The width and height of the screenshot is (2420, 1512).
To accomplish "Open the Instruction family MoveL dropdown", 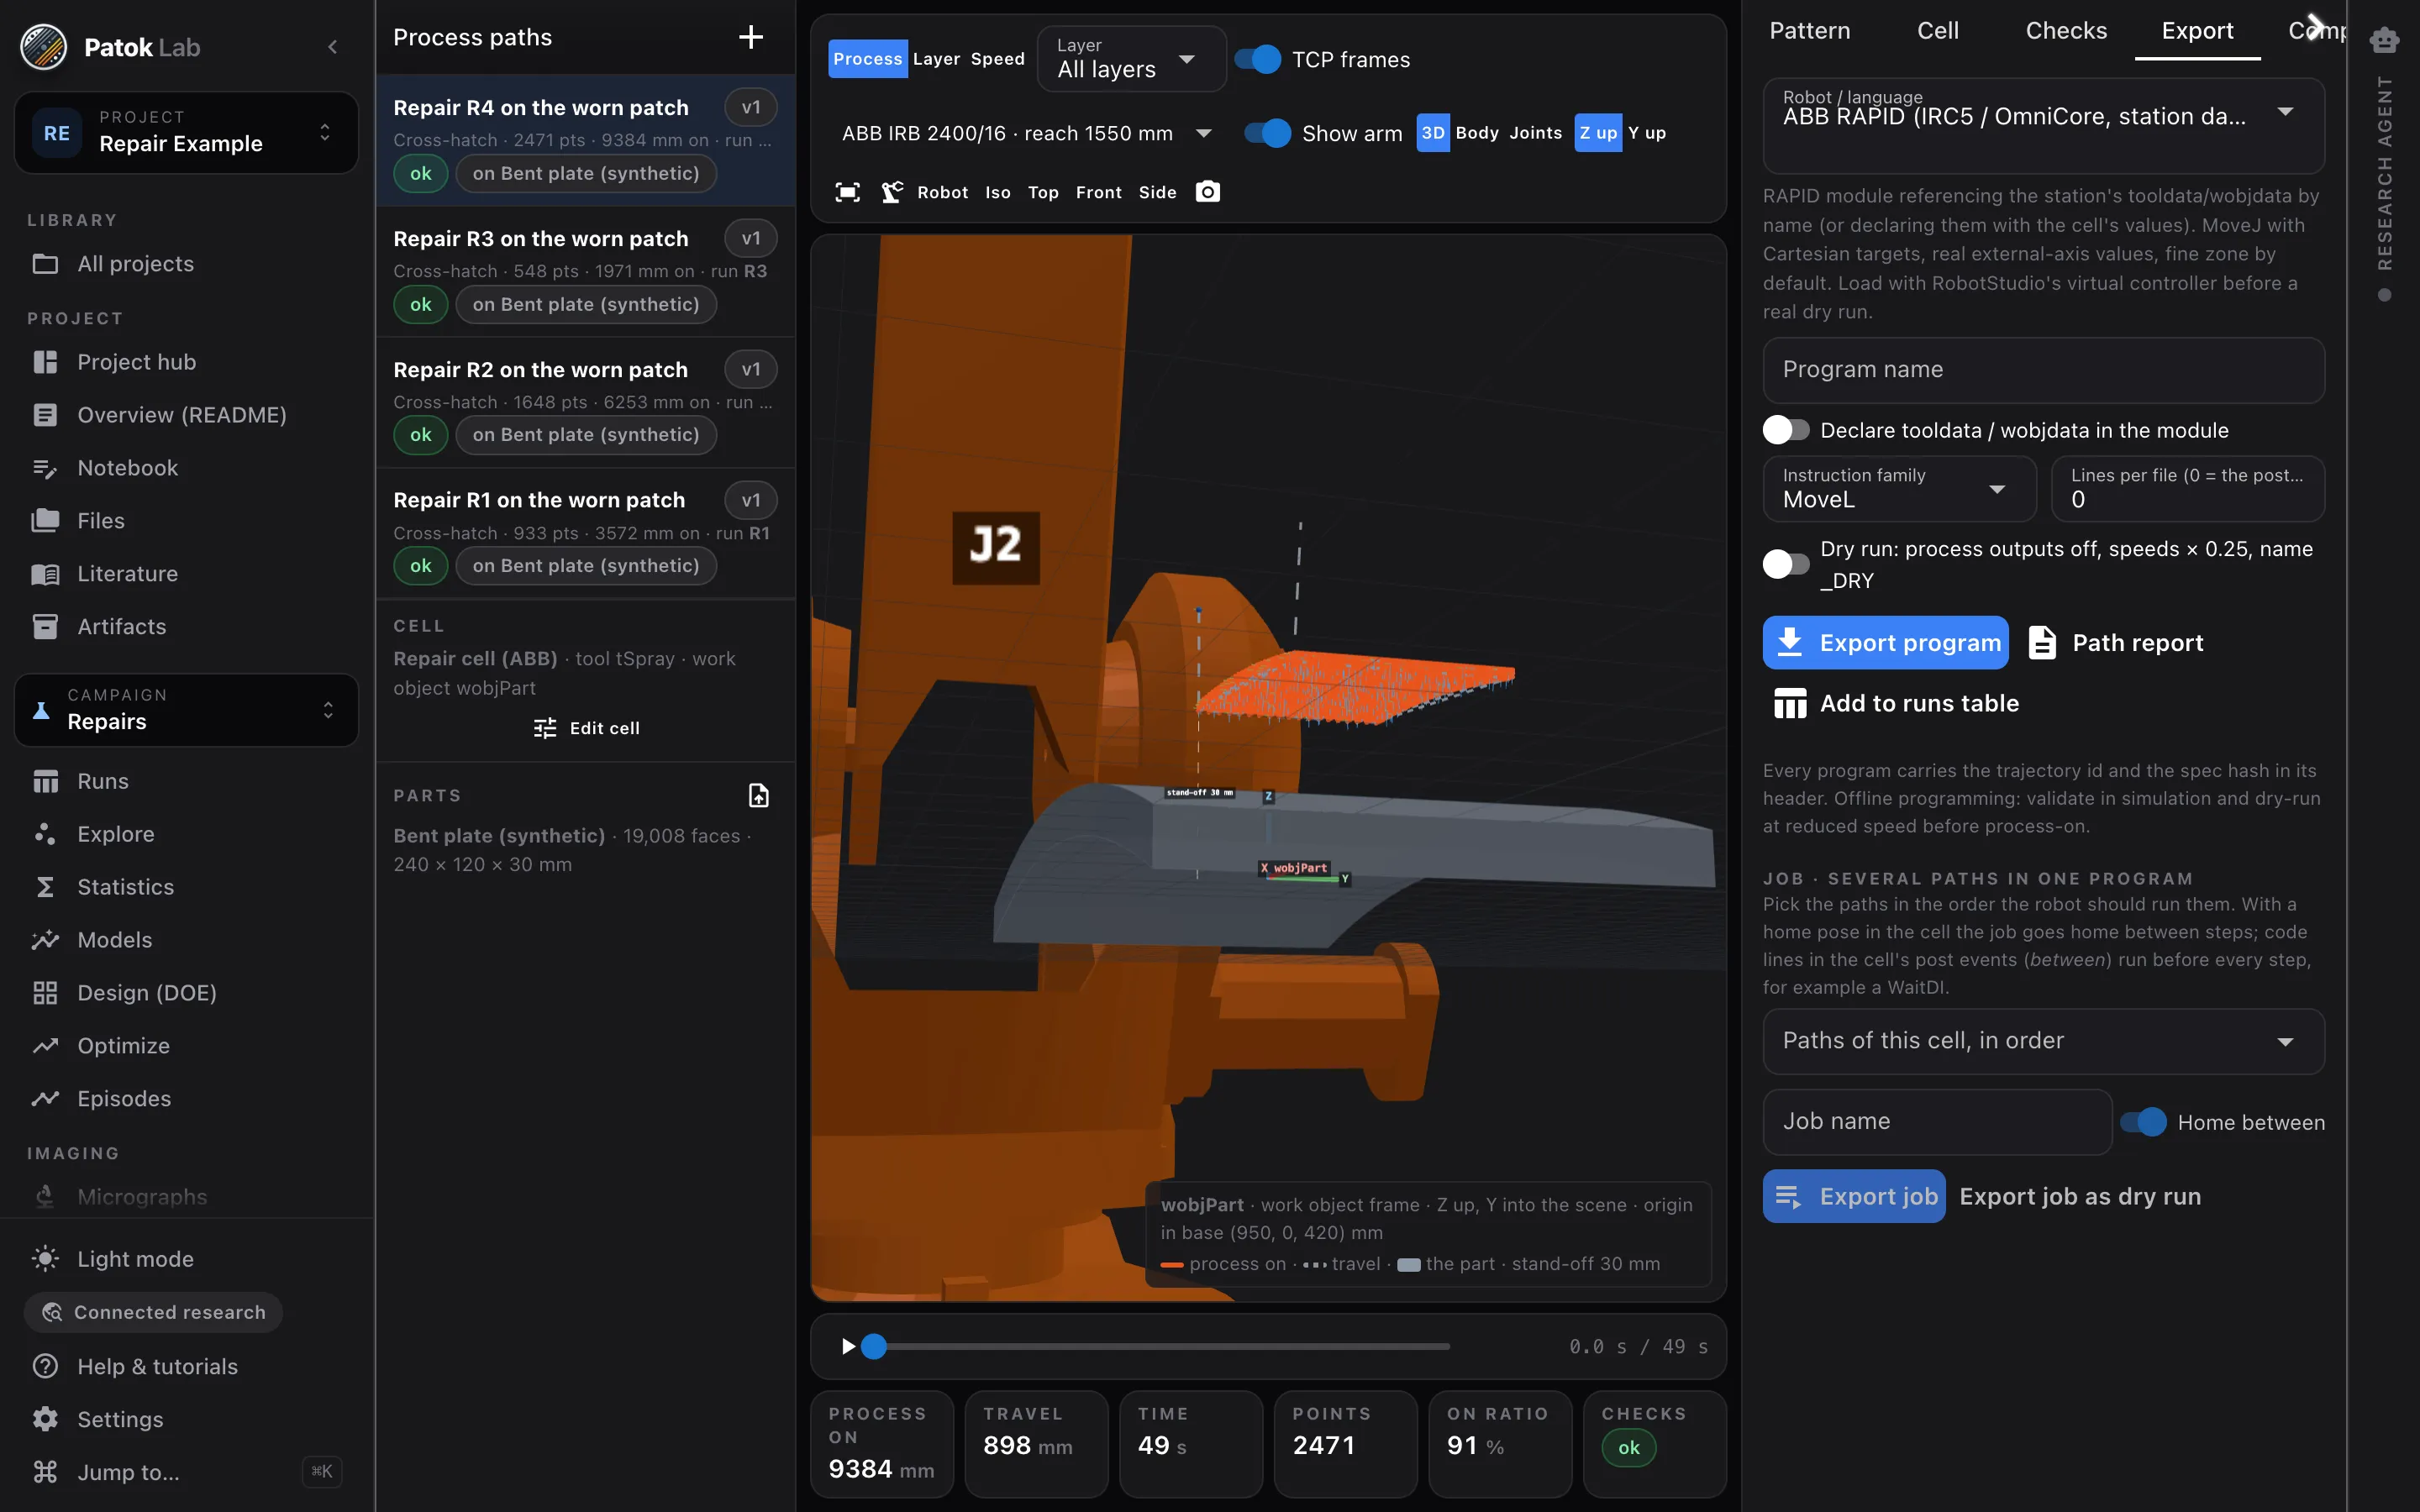I will (x=1899, y=489).
